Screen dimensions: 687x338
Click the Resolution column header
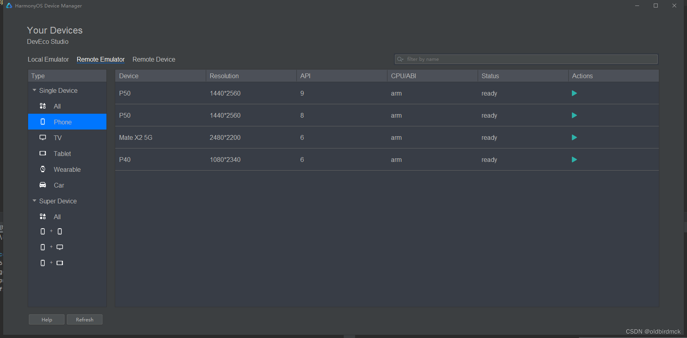pyautogui.click(x=251, y=76)
